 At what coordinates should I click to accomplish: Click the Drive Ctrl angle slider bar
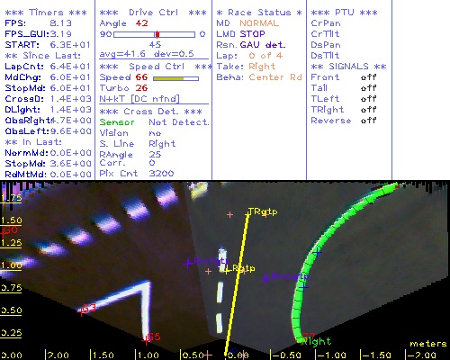[155, 34]
